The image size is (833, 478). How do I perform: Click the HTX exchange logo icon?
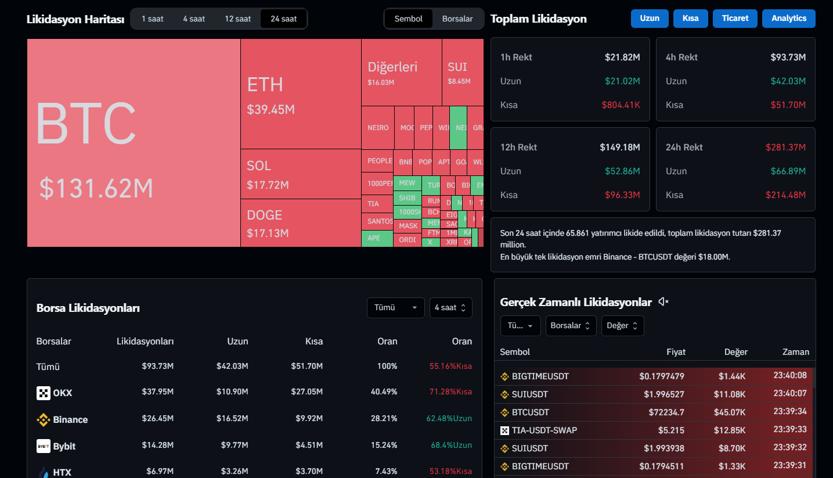tap(44, 472)
